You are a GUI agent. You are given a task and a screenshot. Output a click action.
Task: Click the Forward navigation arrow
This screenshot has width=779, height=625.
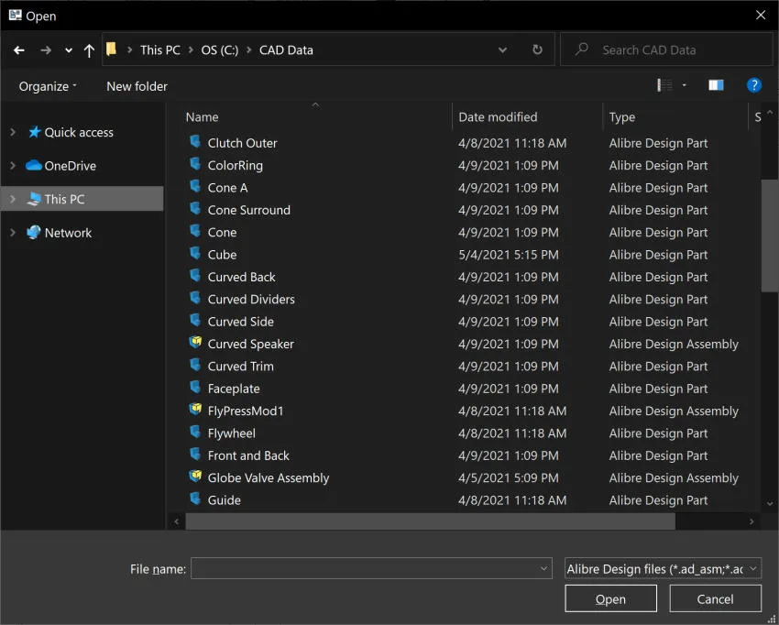(46, 50)
